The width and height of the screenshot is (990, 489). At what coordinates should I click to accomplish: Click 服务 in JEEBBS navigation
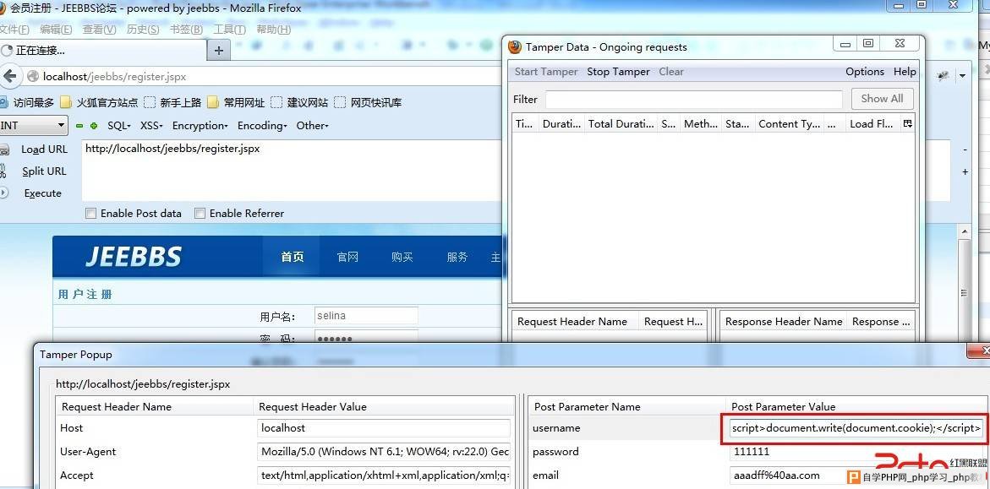point(457,257)
